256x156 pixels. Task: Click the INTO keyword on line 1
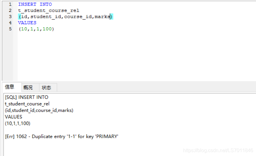point(46,4)
